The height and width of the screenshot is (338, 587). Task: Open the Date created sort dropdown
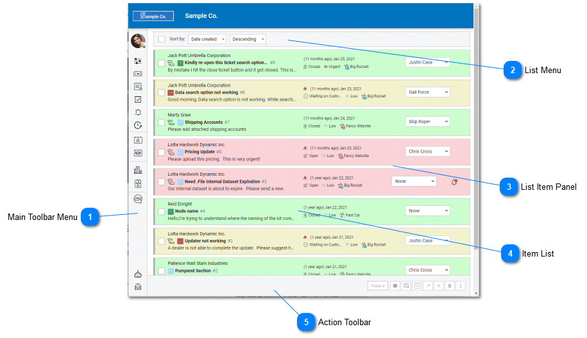(x=207, y=39)
